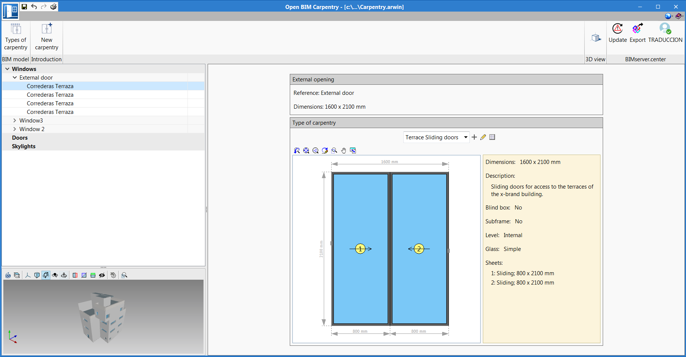Open the carpentry types table grid icon
The image size is (686, 357).
point(492,137)
